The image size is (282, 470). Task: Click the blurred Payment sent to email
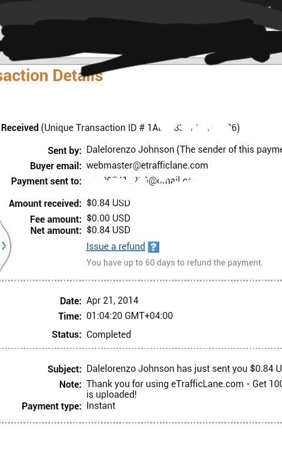click(x=141, y=181)
